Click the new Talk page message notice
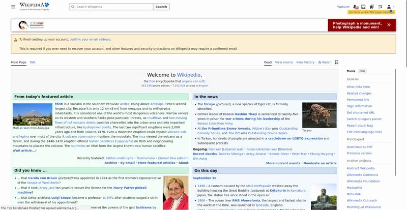The height and width of the screenshot is (210, 407). tap(371, 12)
